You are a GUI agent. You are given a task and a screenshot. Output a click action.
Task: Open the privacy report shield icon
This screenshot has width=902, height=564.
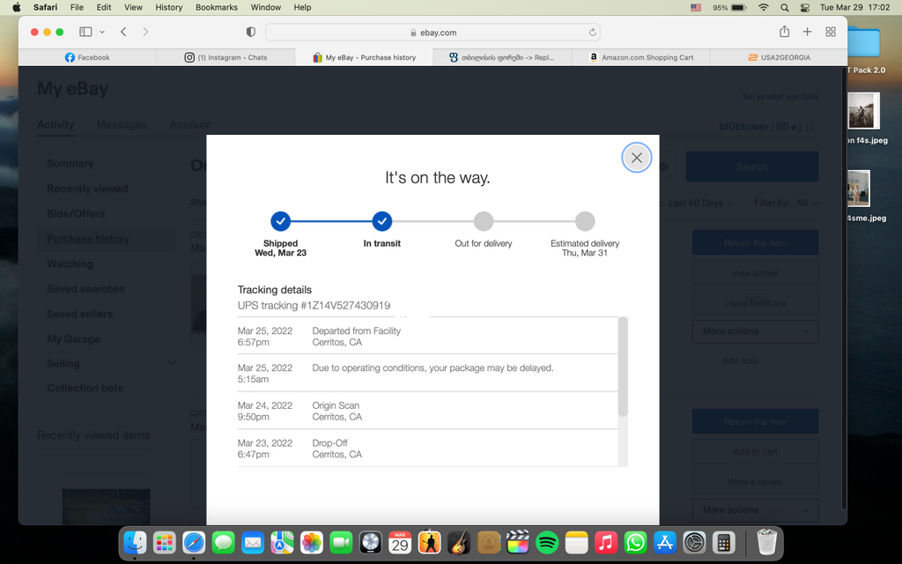(x=251, y=33)
